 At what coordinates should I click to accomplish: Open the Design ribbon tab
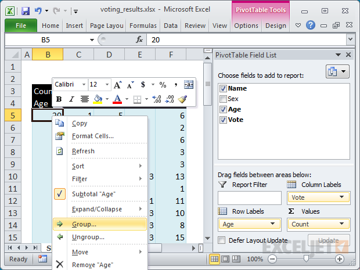coord(276,26)
